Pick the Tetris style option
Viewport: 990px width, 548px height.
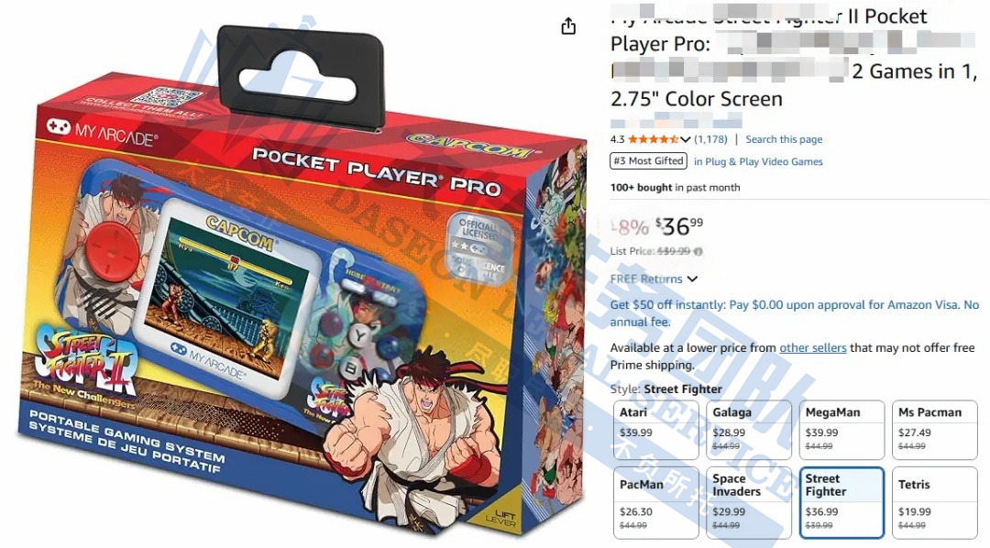(x=934, y=502)
